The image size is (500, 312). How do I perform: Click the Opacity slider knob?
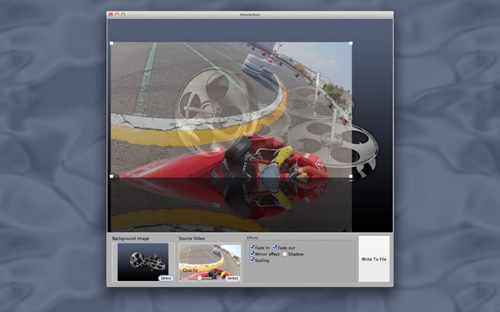tap(199, 278)
